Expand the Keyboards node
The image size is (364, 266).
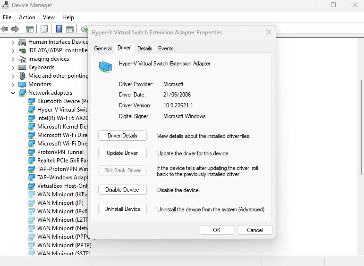pos(13,68)
